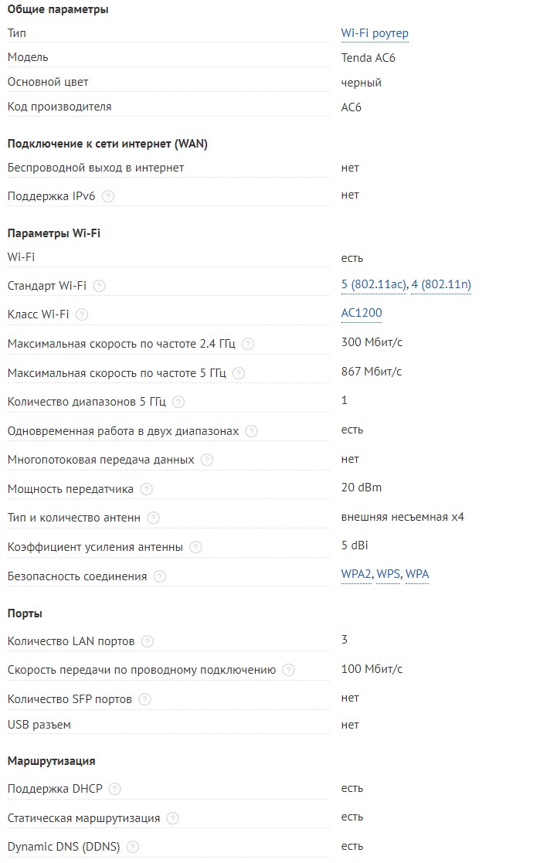Open help icon next to Поддержка IPv6
550x863 pixels.
tap(108, 196)
